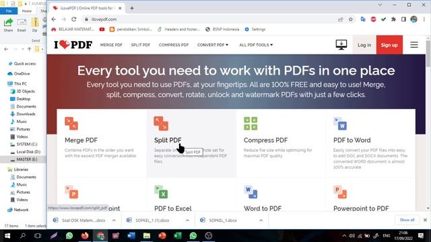Screen dimensions: 431x242
Task: Expand the CONVERT PDF dropdown menu
Action: point(213,45)
